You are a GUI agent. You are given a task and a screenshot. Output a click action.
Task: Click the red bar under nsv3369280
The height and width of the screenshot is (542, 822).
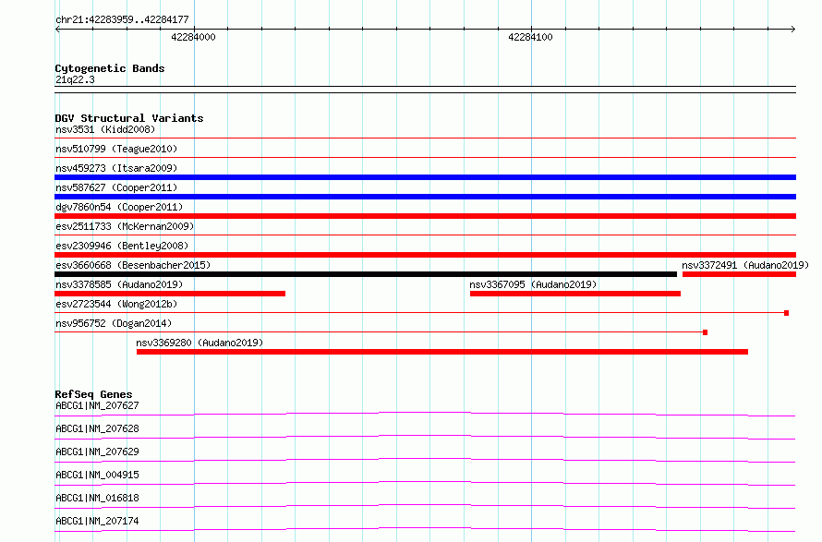[x=442, y=352]
